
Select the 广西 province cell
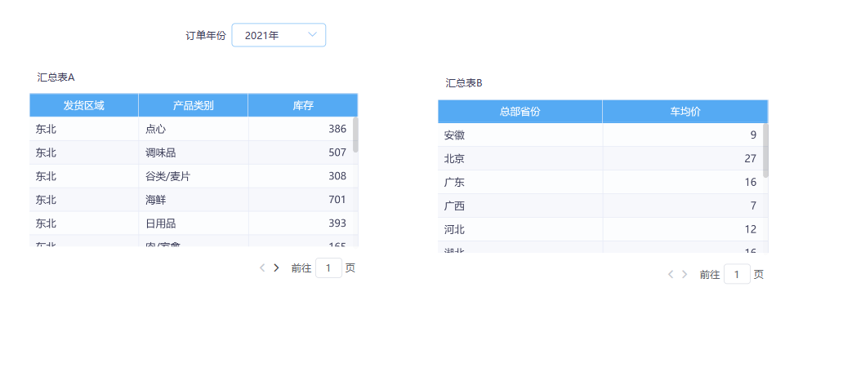click(x=520, y=206)
